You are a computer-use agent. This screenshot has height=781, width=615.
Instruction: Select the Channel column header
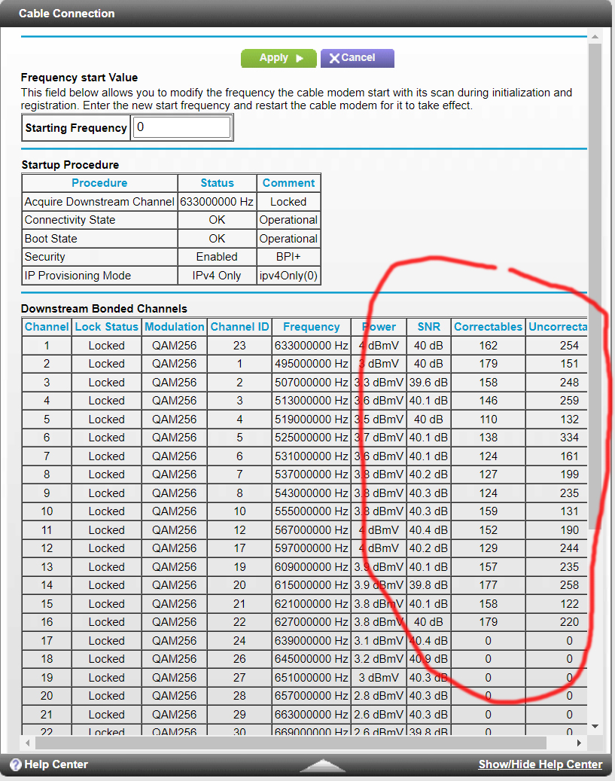coord(46,327)
